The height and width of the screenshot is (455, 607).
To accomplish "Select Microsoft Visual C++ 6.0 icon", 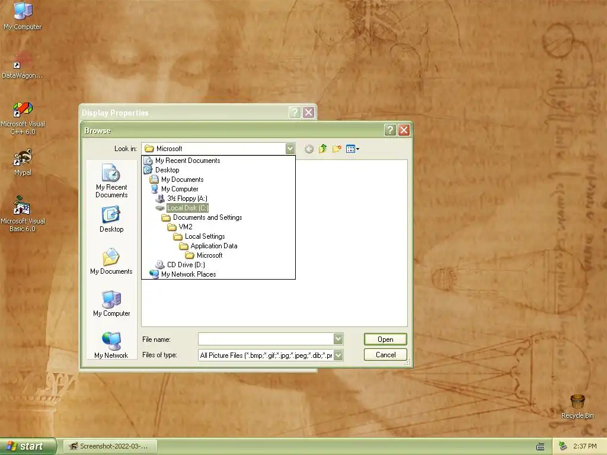I will click(x=23, y=118).
